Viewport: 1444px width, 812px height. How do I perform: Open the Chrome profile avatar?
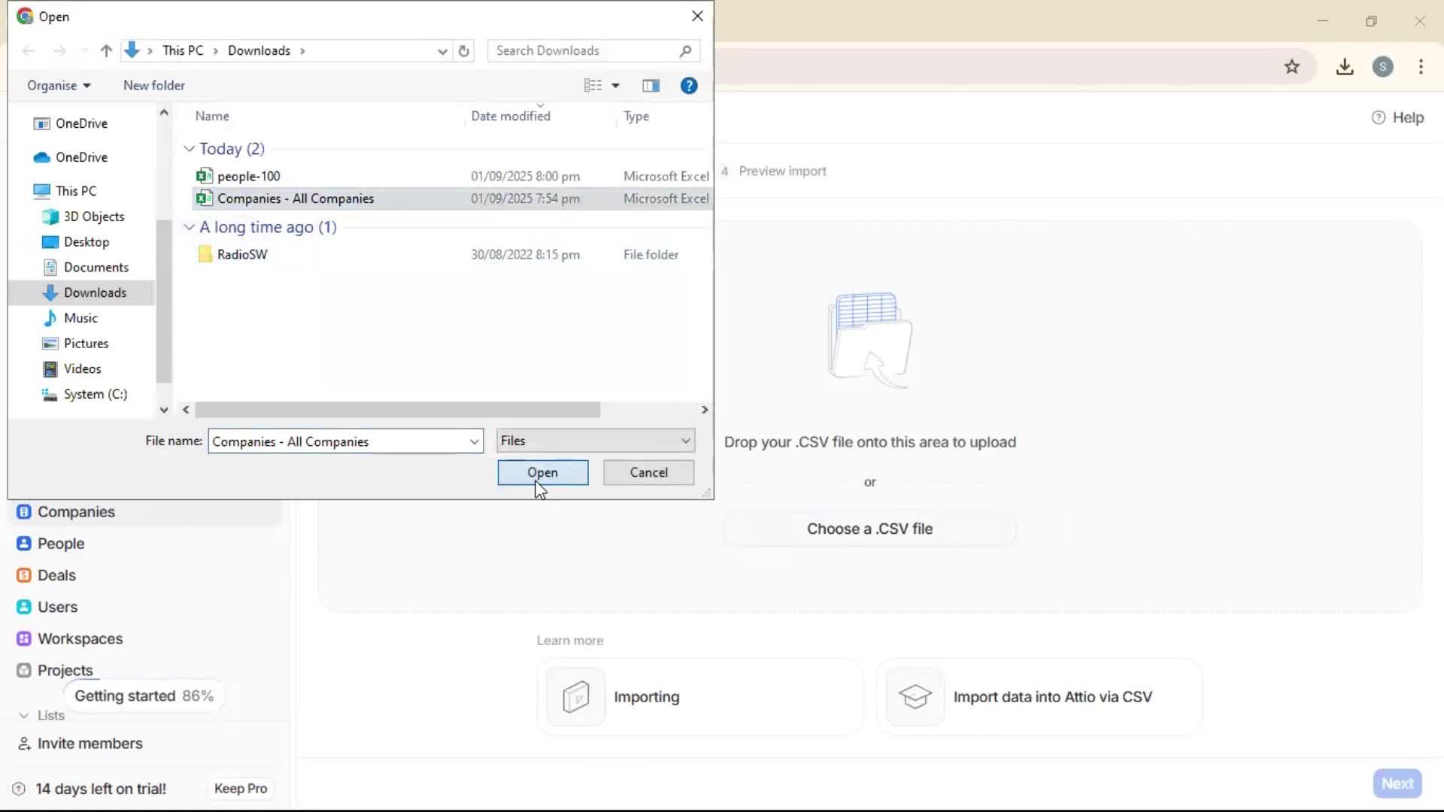1384,66
